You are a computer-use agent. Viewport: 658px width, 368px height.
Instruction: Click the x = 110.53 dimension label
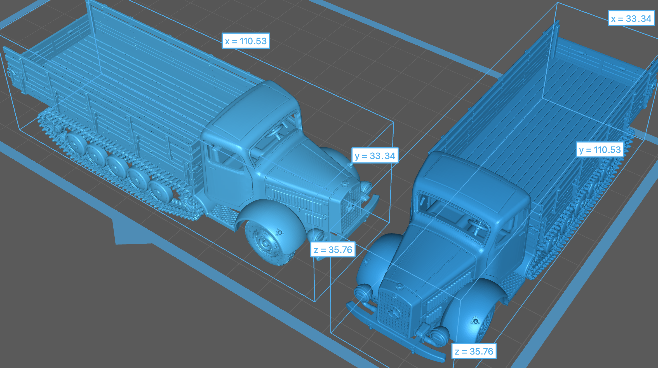click(246, 41)
